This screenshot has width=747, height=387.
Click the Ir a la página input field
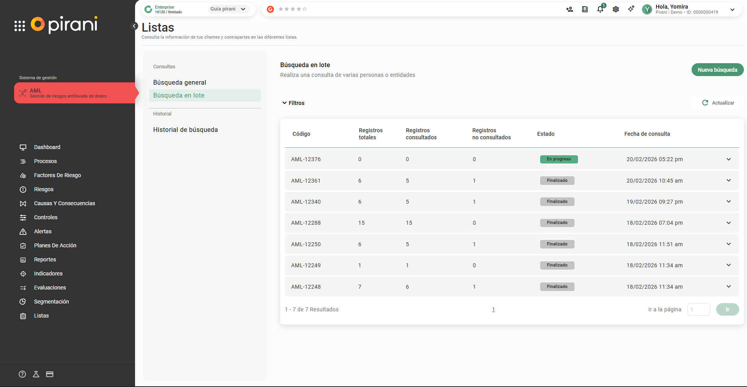(x=698, y=309)
